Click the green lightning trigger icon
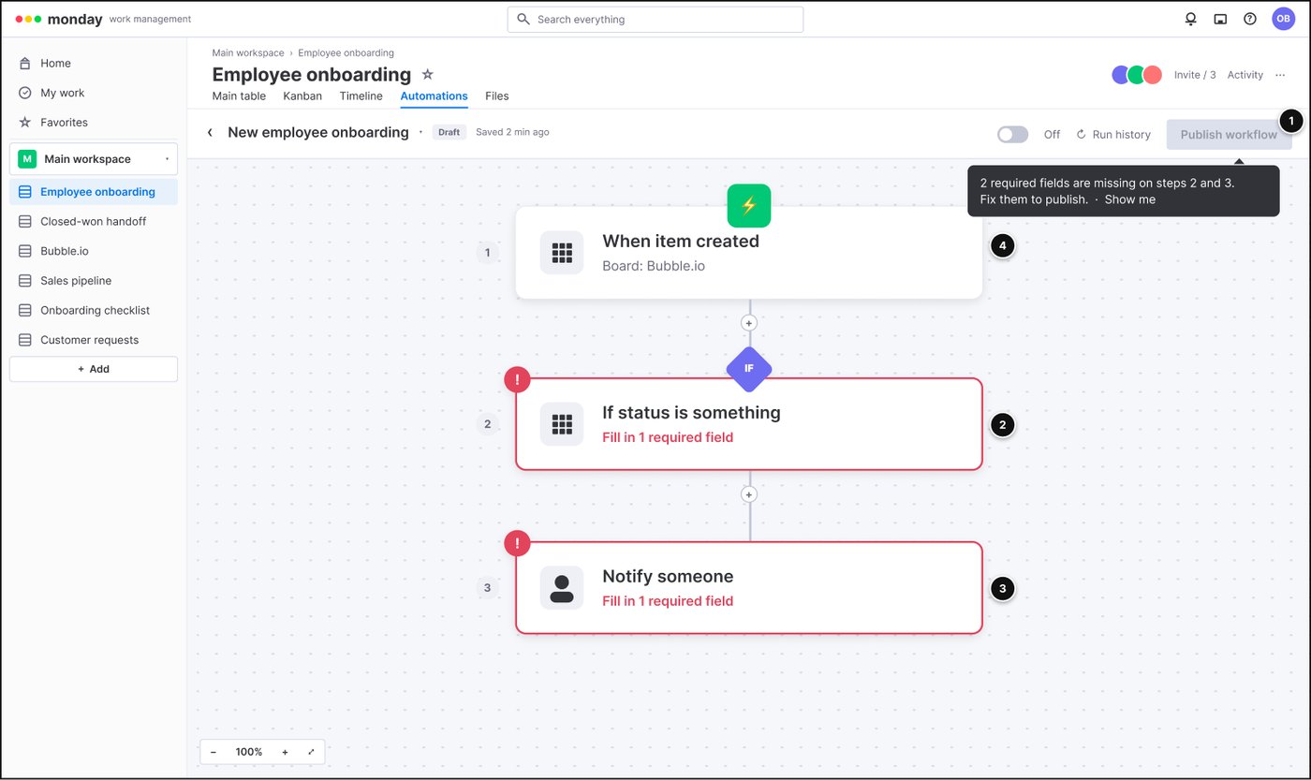Screen dimensions: 1311x780 click(x=749, y=206)
